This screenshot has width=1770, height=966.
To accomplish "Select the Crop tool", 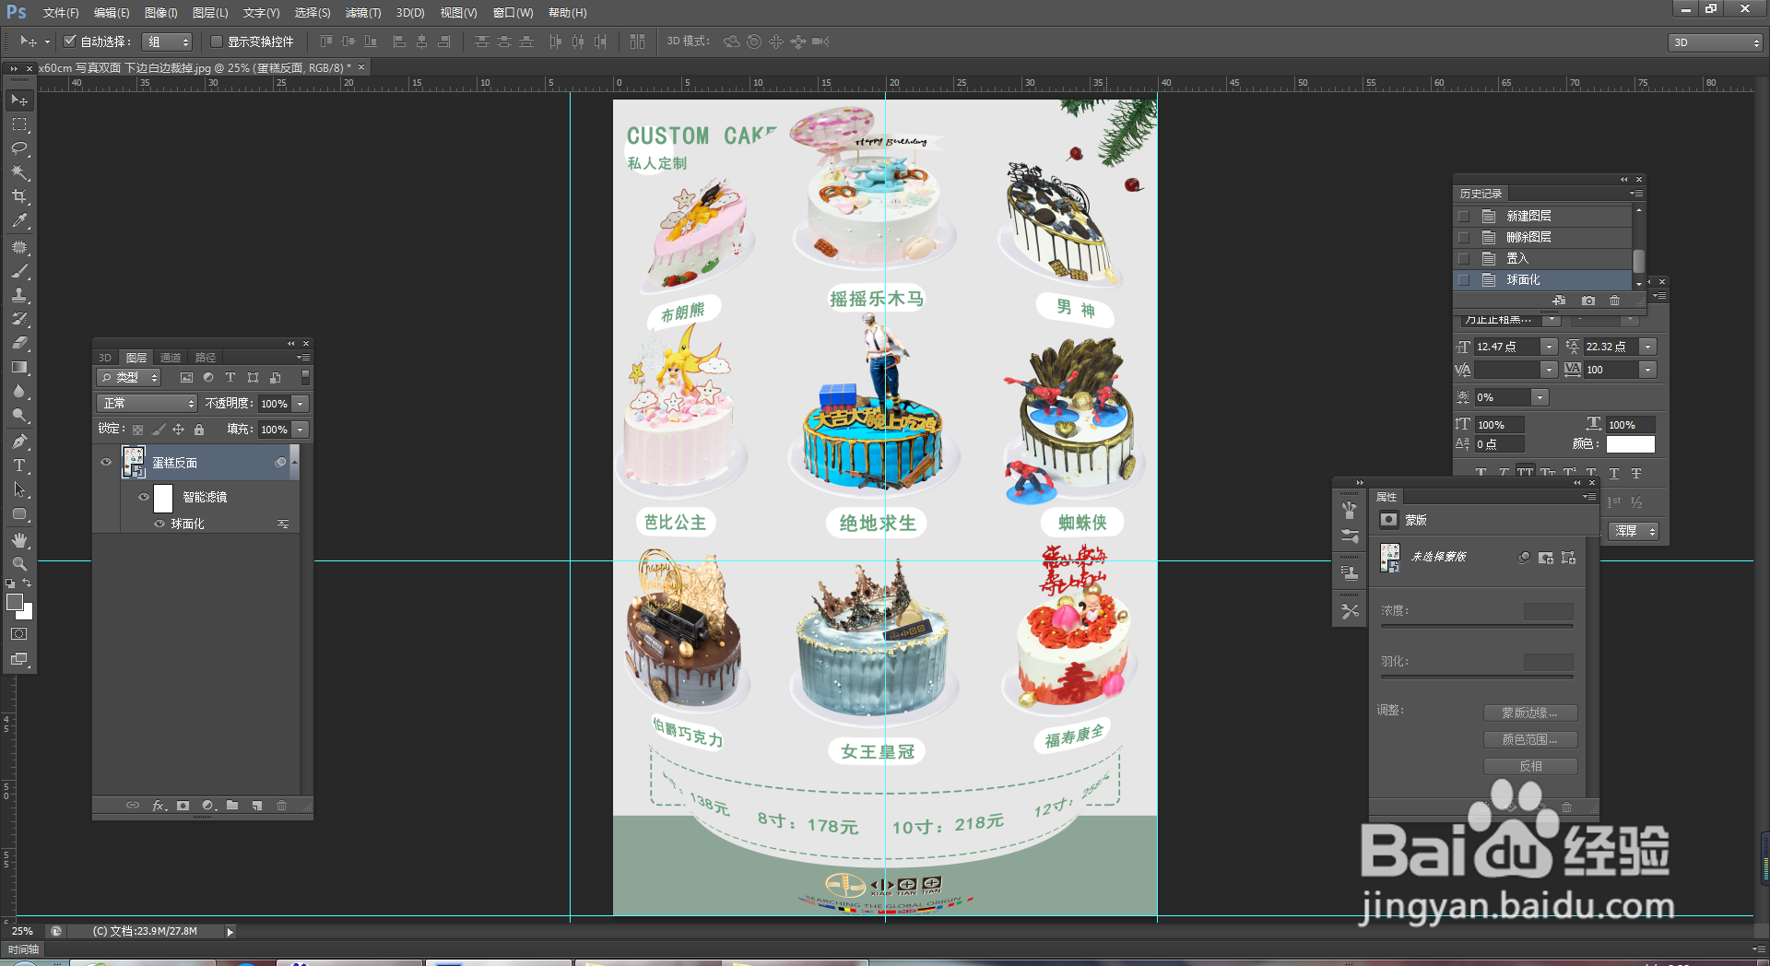I will [19, 196].
